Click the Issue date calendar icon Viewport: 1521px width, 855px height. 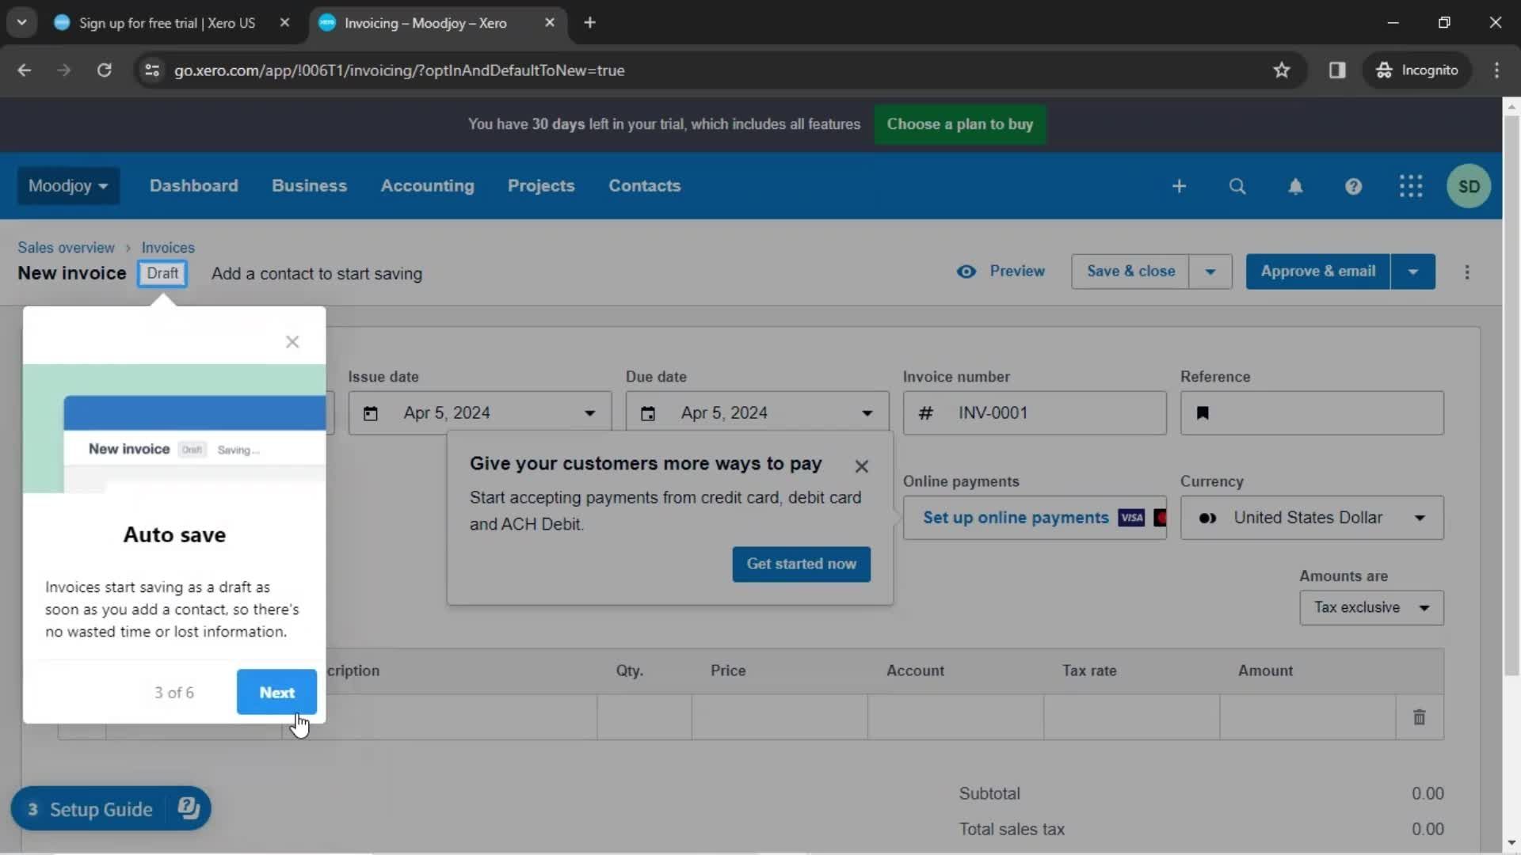tap(370, 413)
